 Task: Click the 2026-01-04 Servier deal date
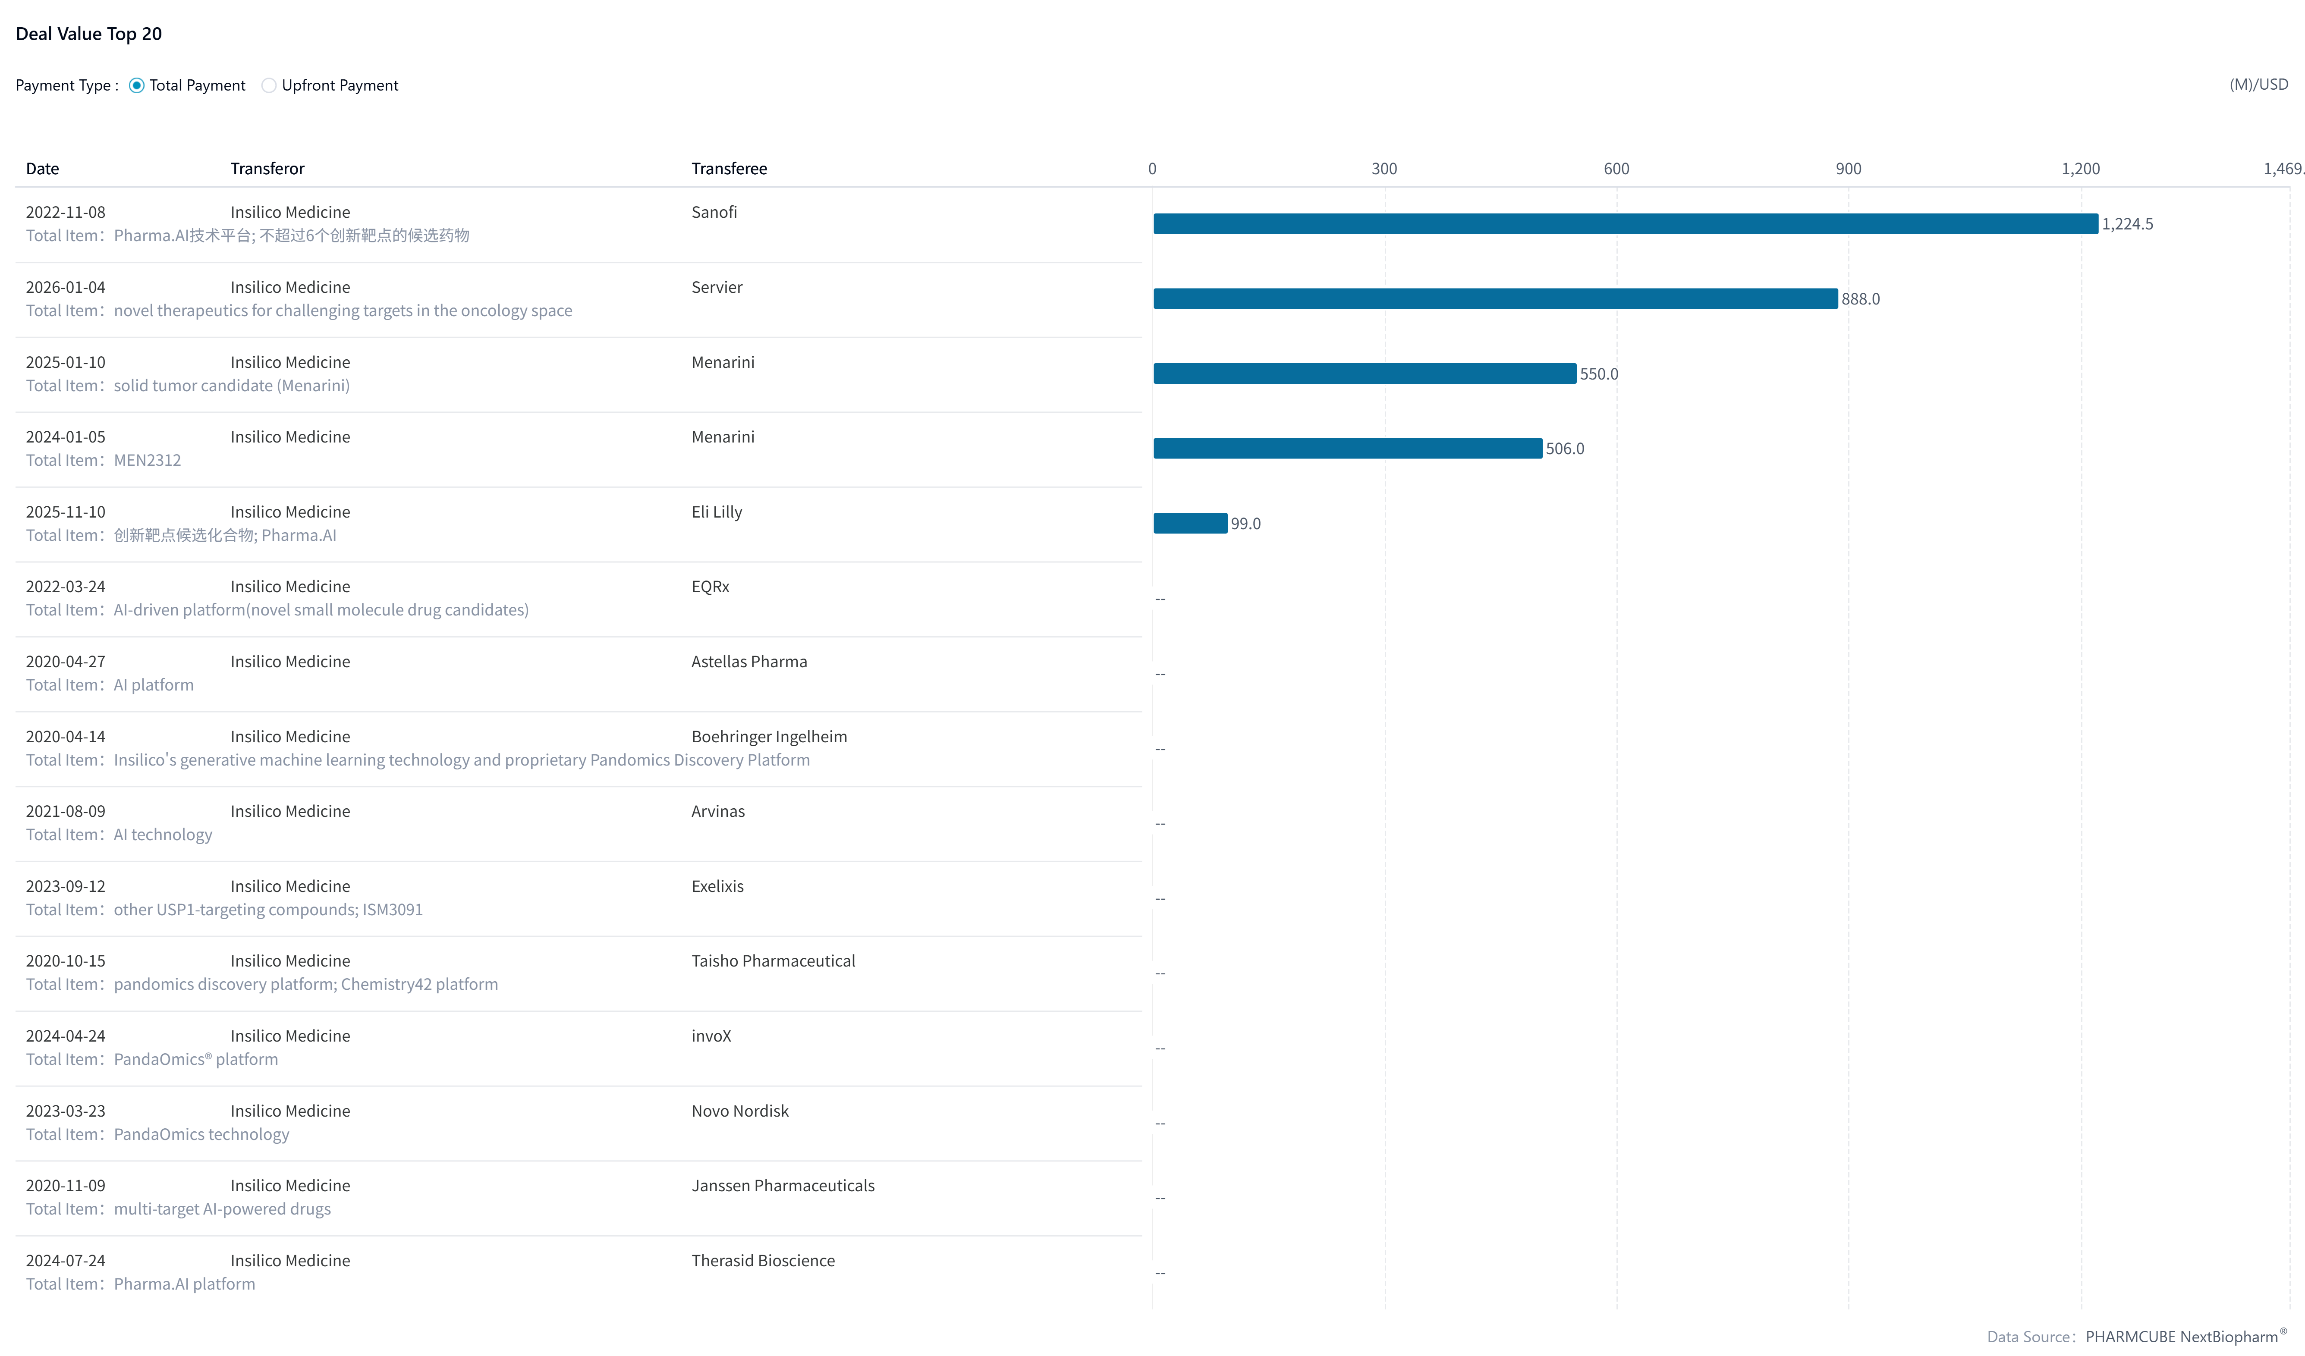click(x=65, y=287)
